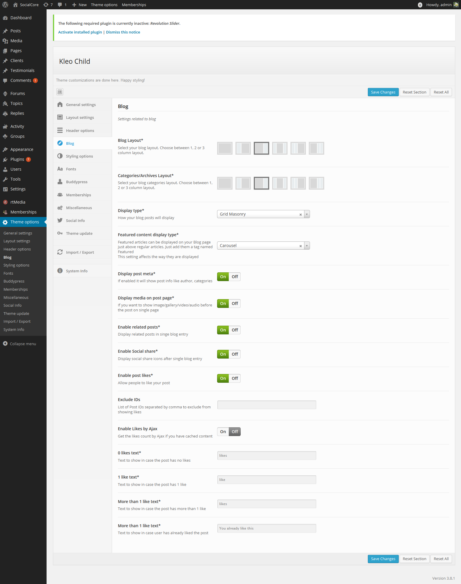461x584 pixels.
Task: Choose the last Categories/Archives Layout thumbnail
Action: pyautogui.click(x=316, y=183)
